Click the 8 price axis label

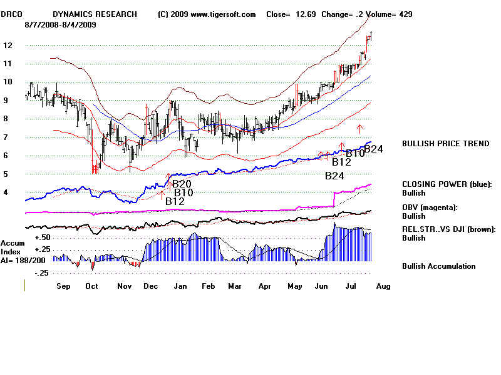point(6,119)
